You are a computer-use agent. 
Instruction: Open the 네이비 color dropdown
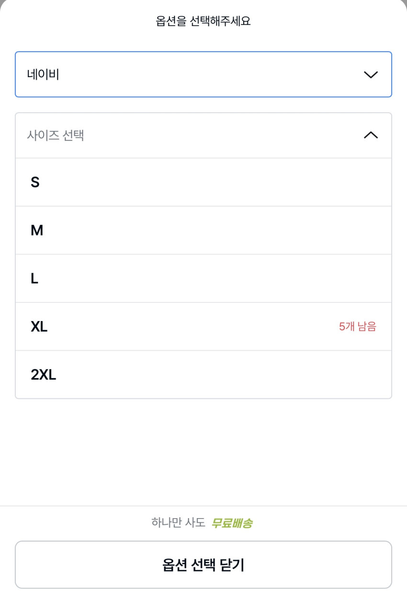point(203,75)
